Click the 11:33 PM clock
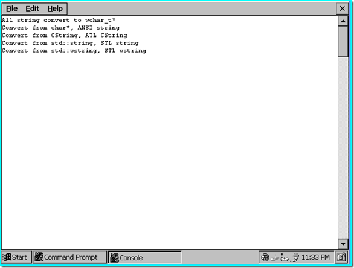The width and height of the screenshot is (354, 268). (x=315, y=257)
